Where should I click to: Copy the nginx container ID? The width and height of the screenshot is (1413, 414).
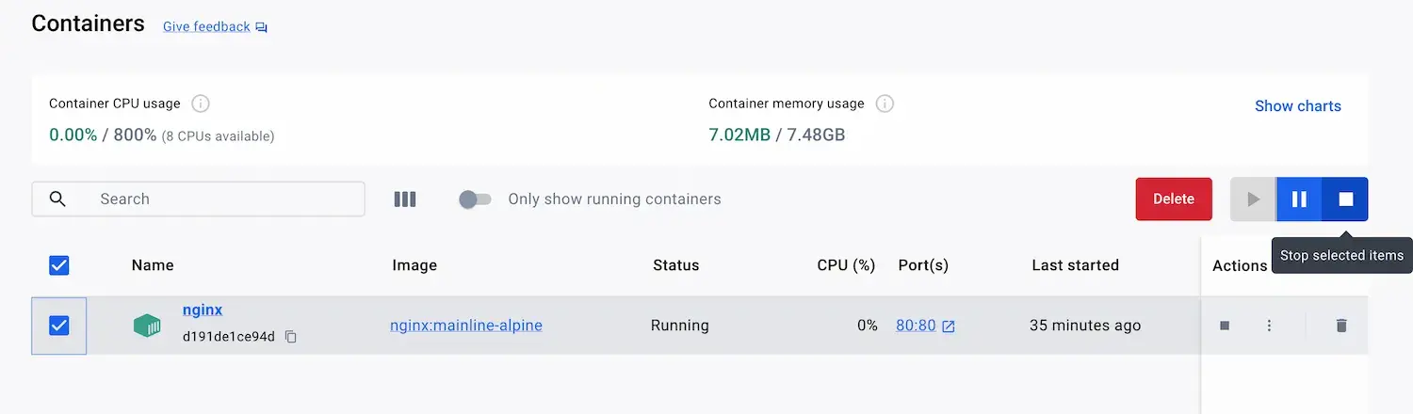[291, 337]
